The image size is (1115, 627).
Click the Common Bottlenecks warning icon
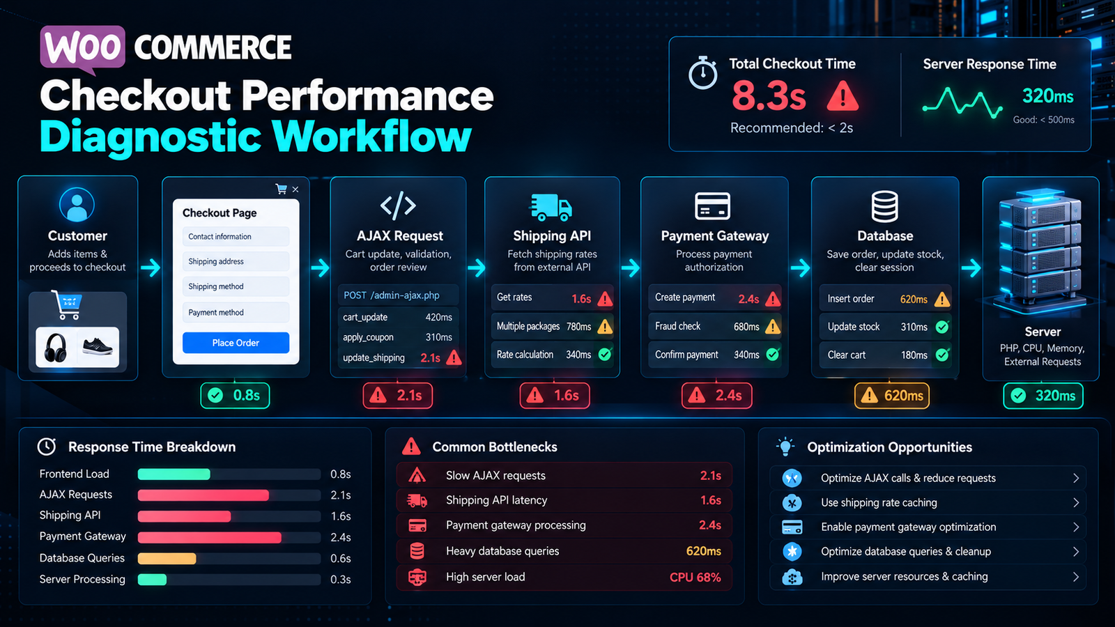[x=411, y=447]
